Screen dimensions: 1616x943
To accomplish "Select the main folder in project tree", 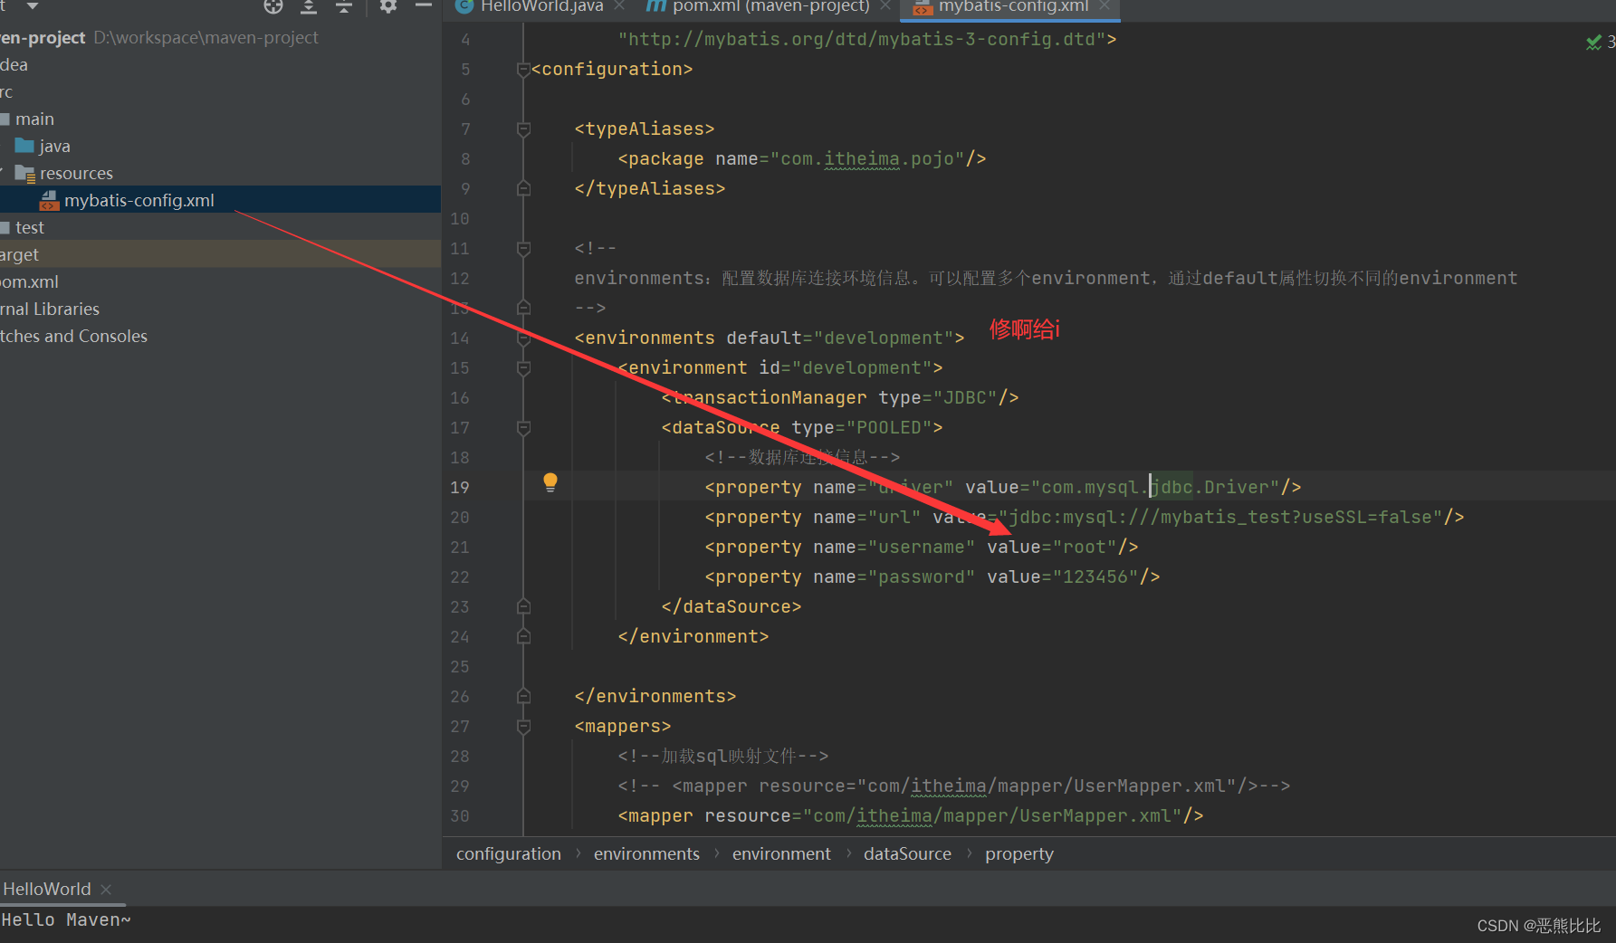I will point(34,119).
